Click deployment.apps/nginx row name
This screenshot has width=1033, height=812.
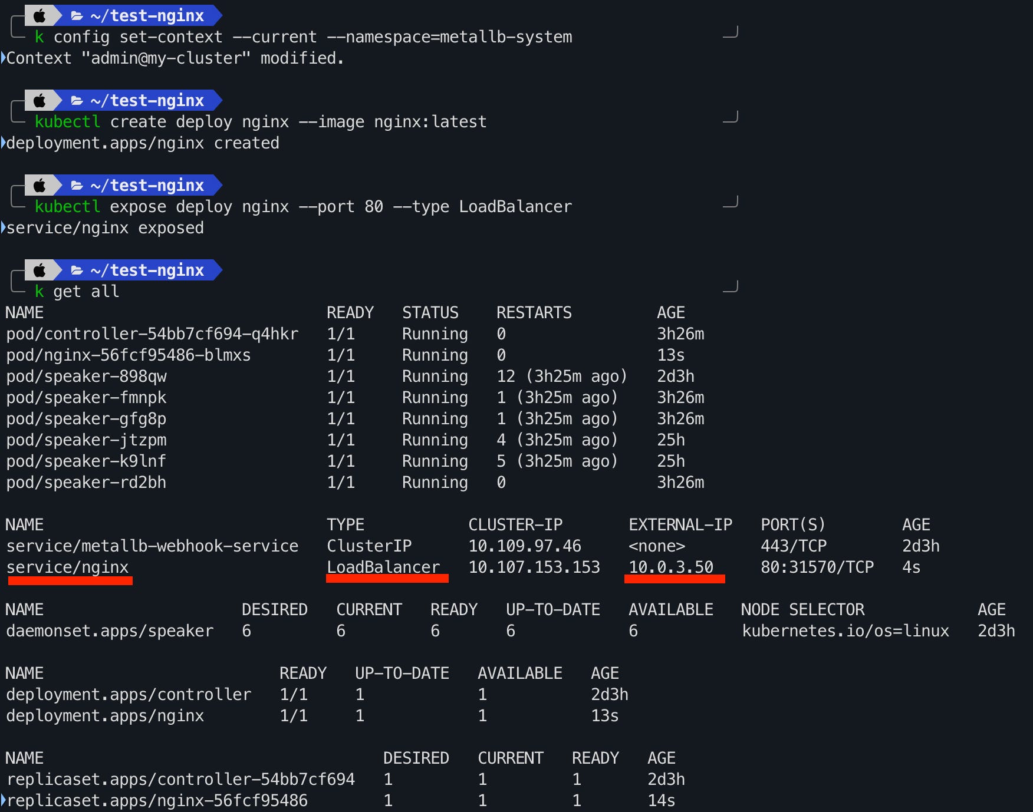tap(105, 716)
